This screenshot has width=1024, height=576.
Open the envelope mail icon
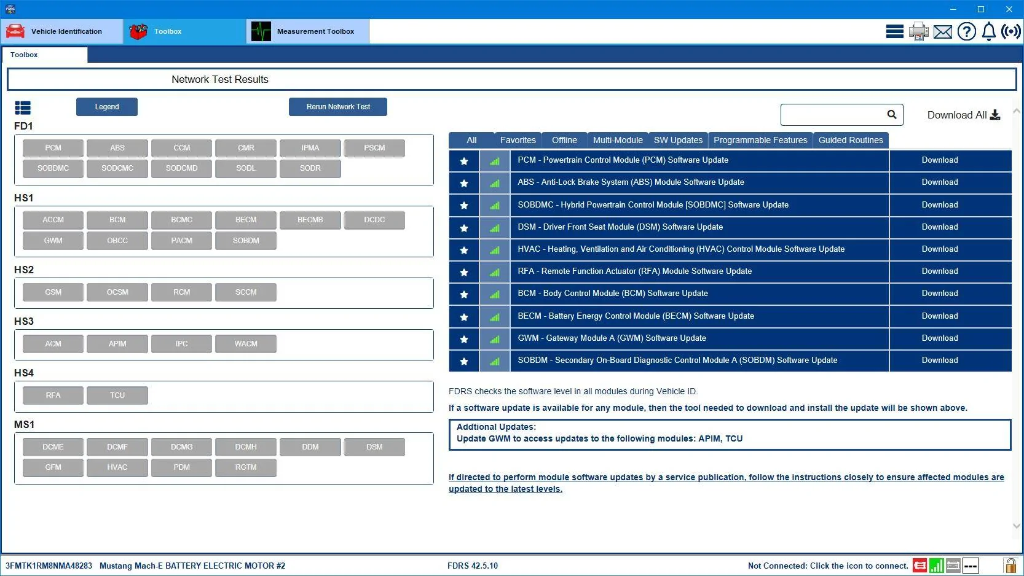pyautogui.click(x=942, y=31)
